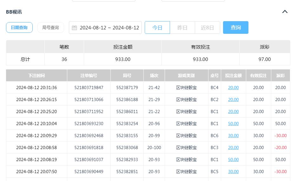Viewport: 303px width, 181px height.
Task: Select the 日期查询 query mode
Action: tap(19, 27)
